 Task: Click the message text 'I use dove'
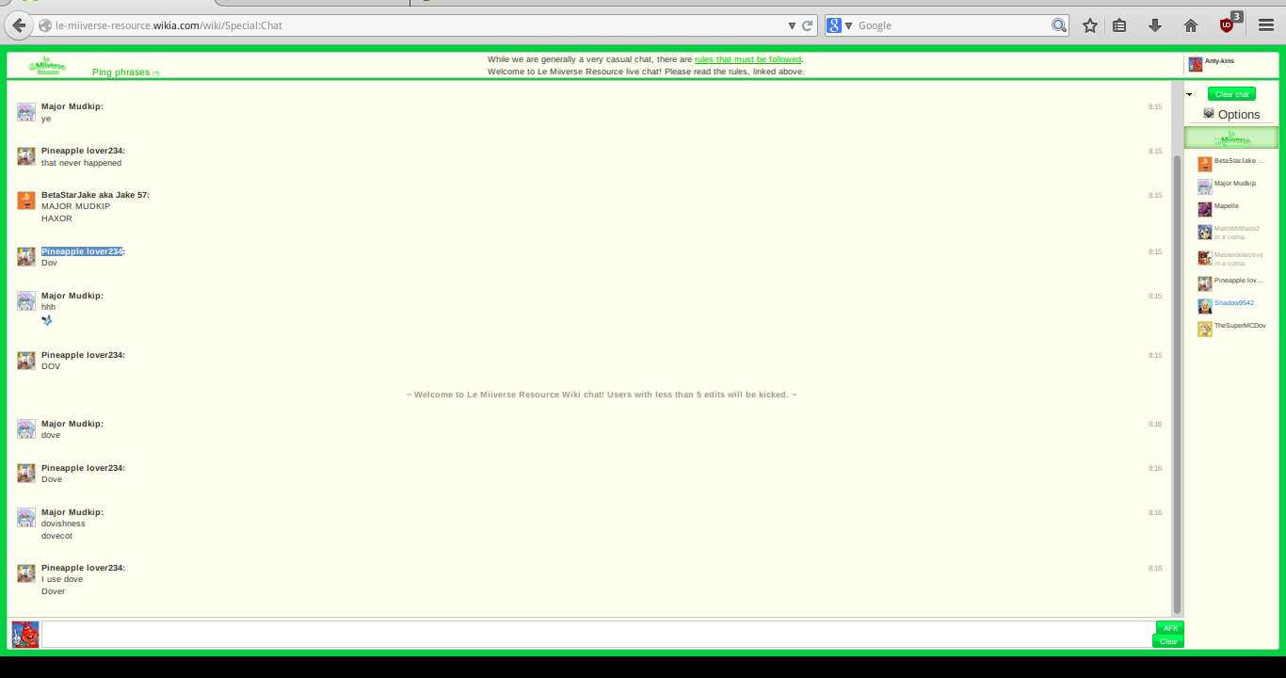[62, 579]
